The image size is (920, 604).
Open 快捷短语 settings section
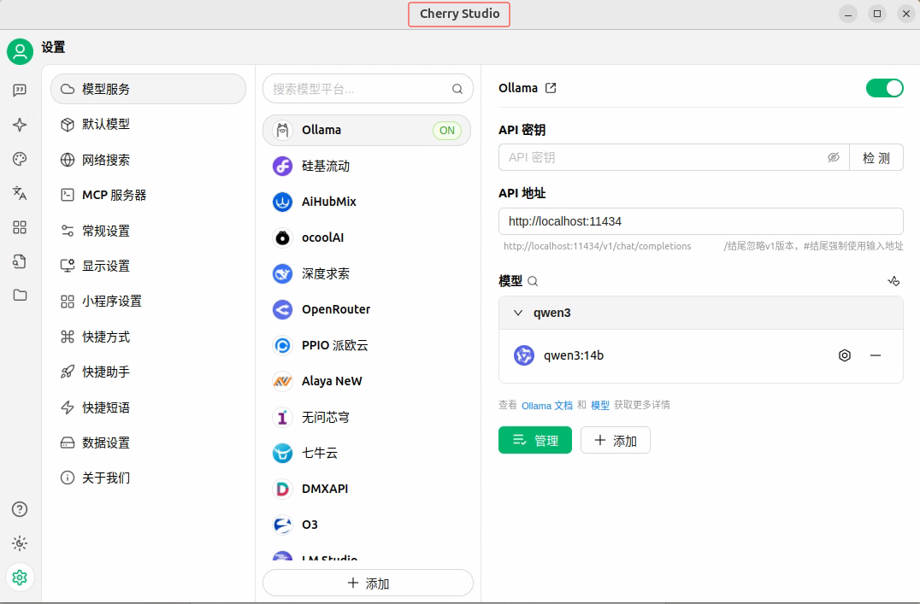[x=149, y=407]
